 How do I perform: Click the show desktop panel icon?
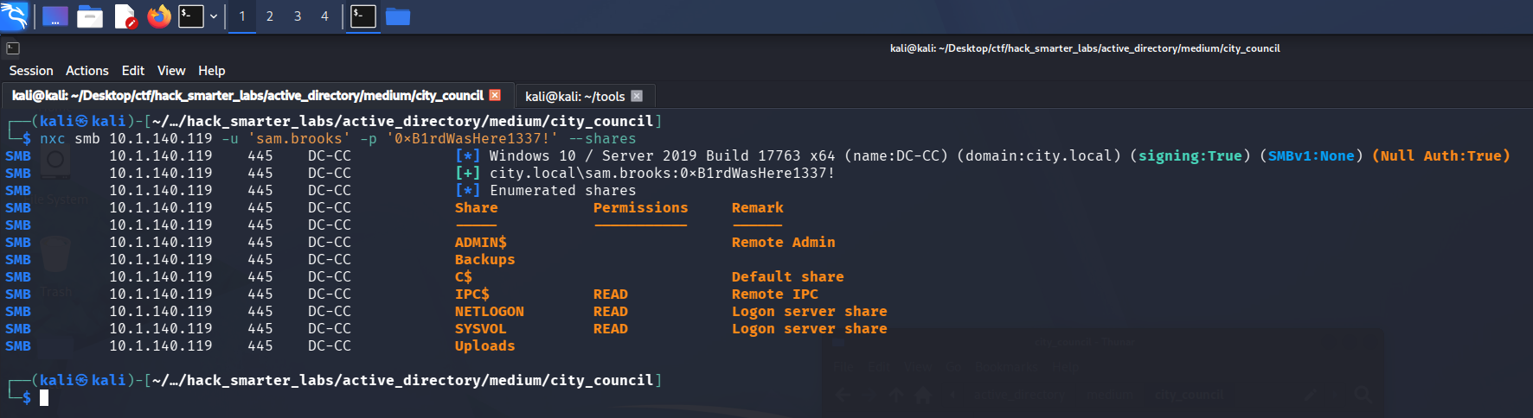[x=55, y=16]
